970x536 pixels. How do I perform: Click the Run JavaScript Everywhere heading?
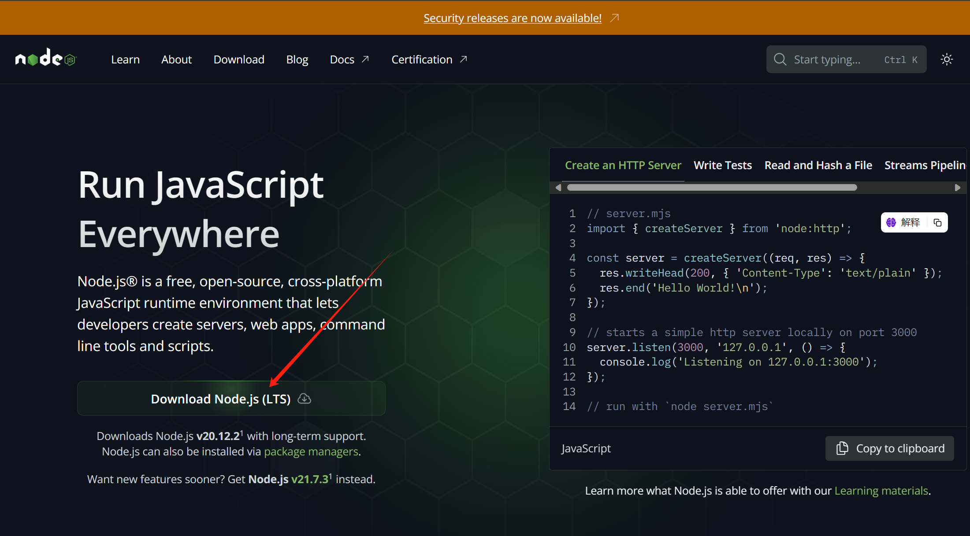(x=201, y=209)
